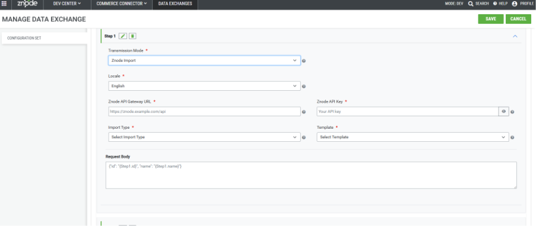Open the Dev Center menu
Viewport: 536px width, 226px height.
pyautogui.click(x=67, y=4)
